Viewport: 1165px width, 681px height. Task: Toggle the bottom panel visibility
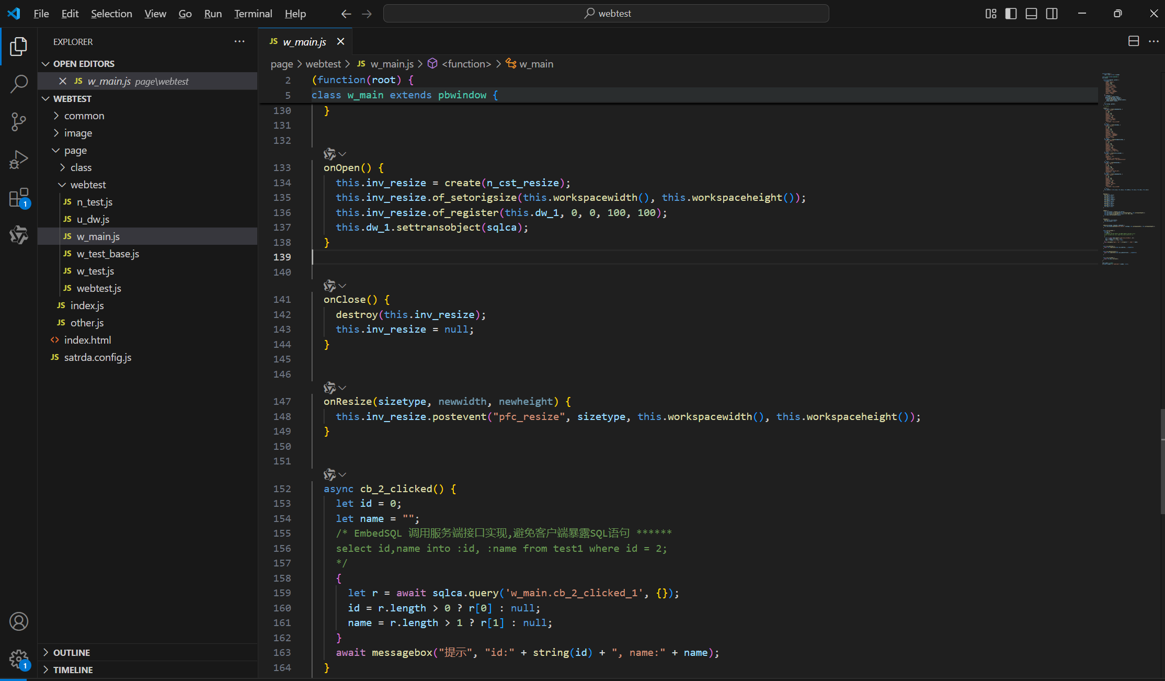[x=1031, y=14]
